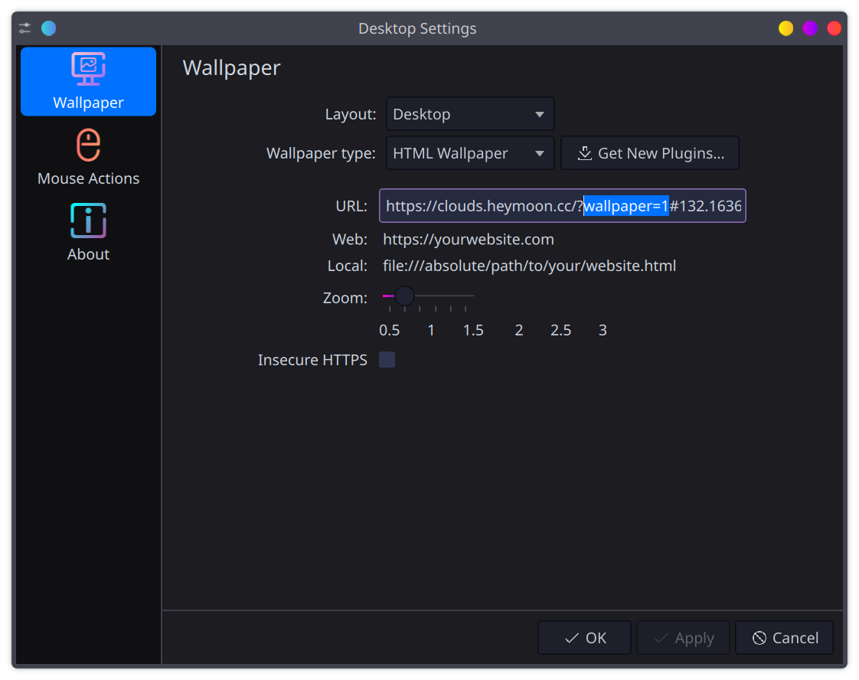
Task: Click the yellow minimize window button
Action: pos(786,28)
